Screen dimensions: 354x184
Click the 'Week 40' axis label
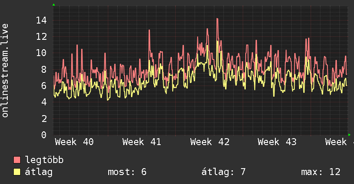74,142
